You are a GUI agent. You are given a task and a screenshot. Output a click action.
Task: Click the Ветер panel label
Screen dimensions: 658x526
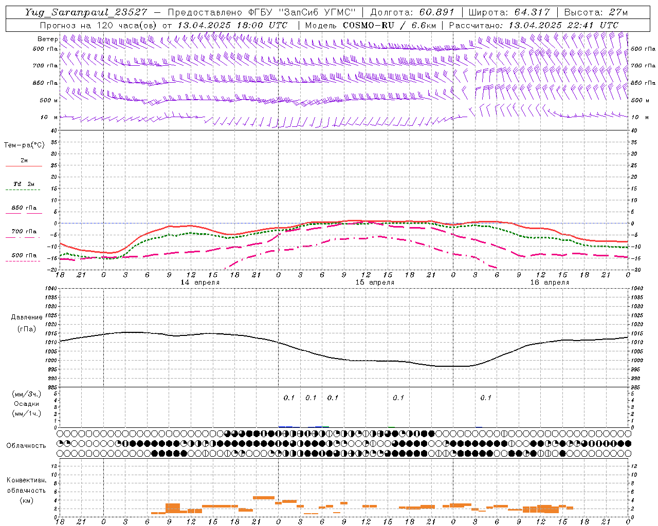tap(47, 39)
